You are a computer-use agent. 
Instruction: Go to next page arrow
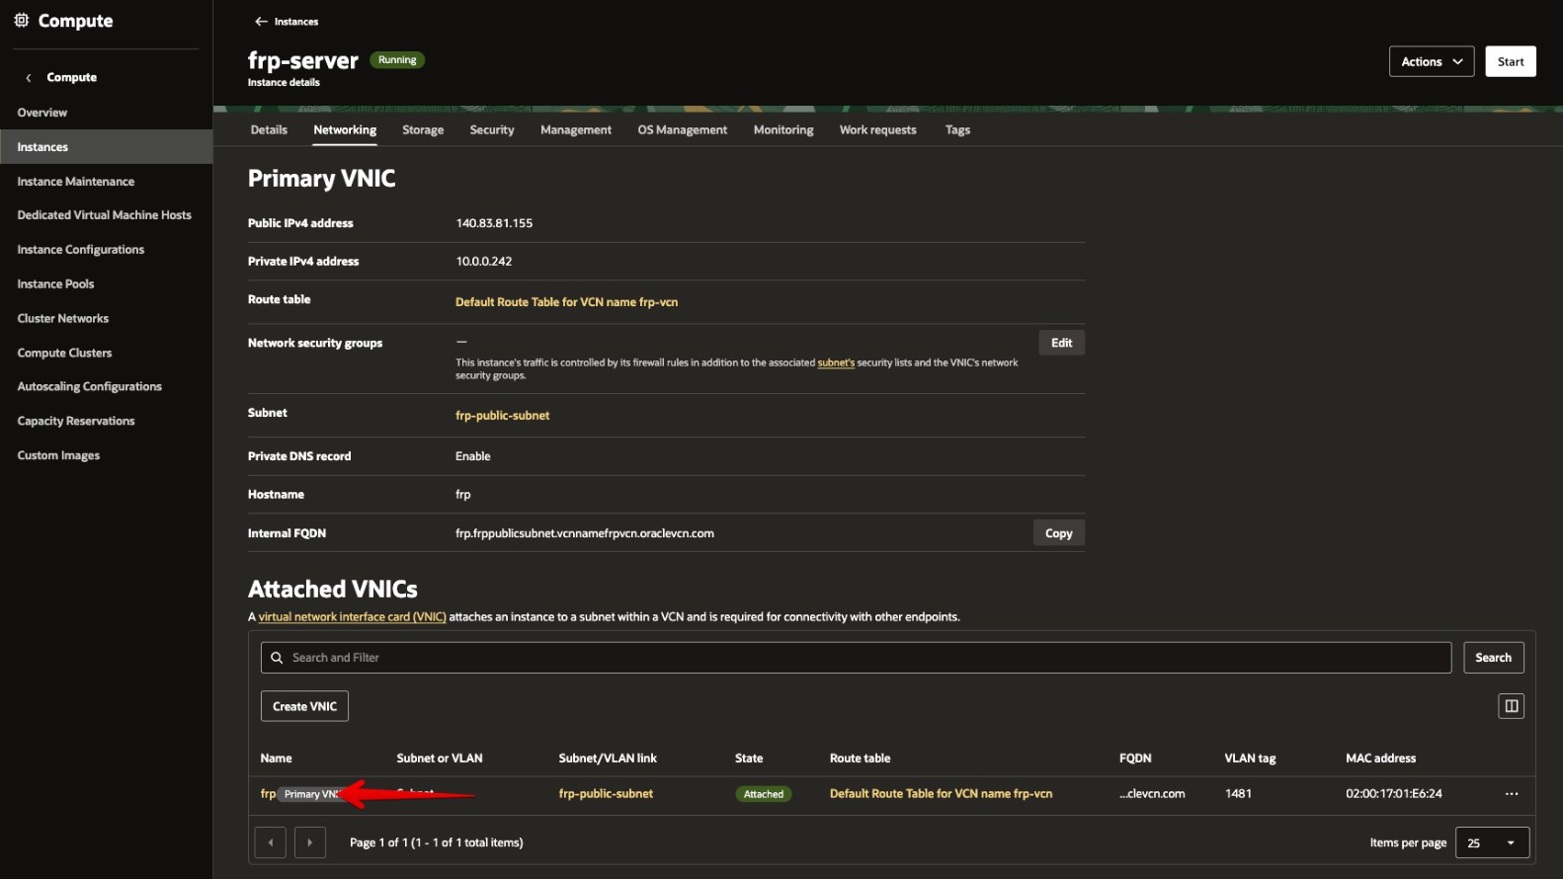(x=310, y=842)
